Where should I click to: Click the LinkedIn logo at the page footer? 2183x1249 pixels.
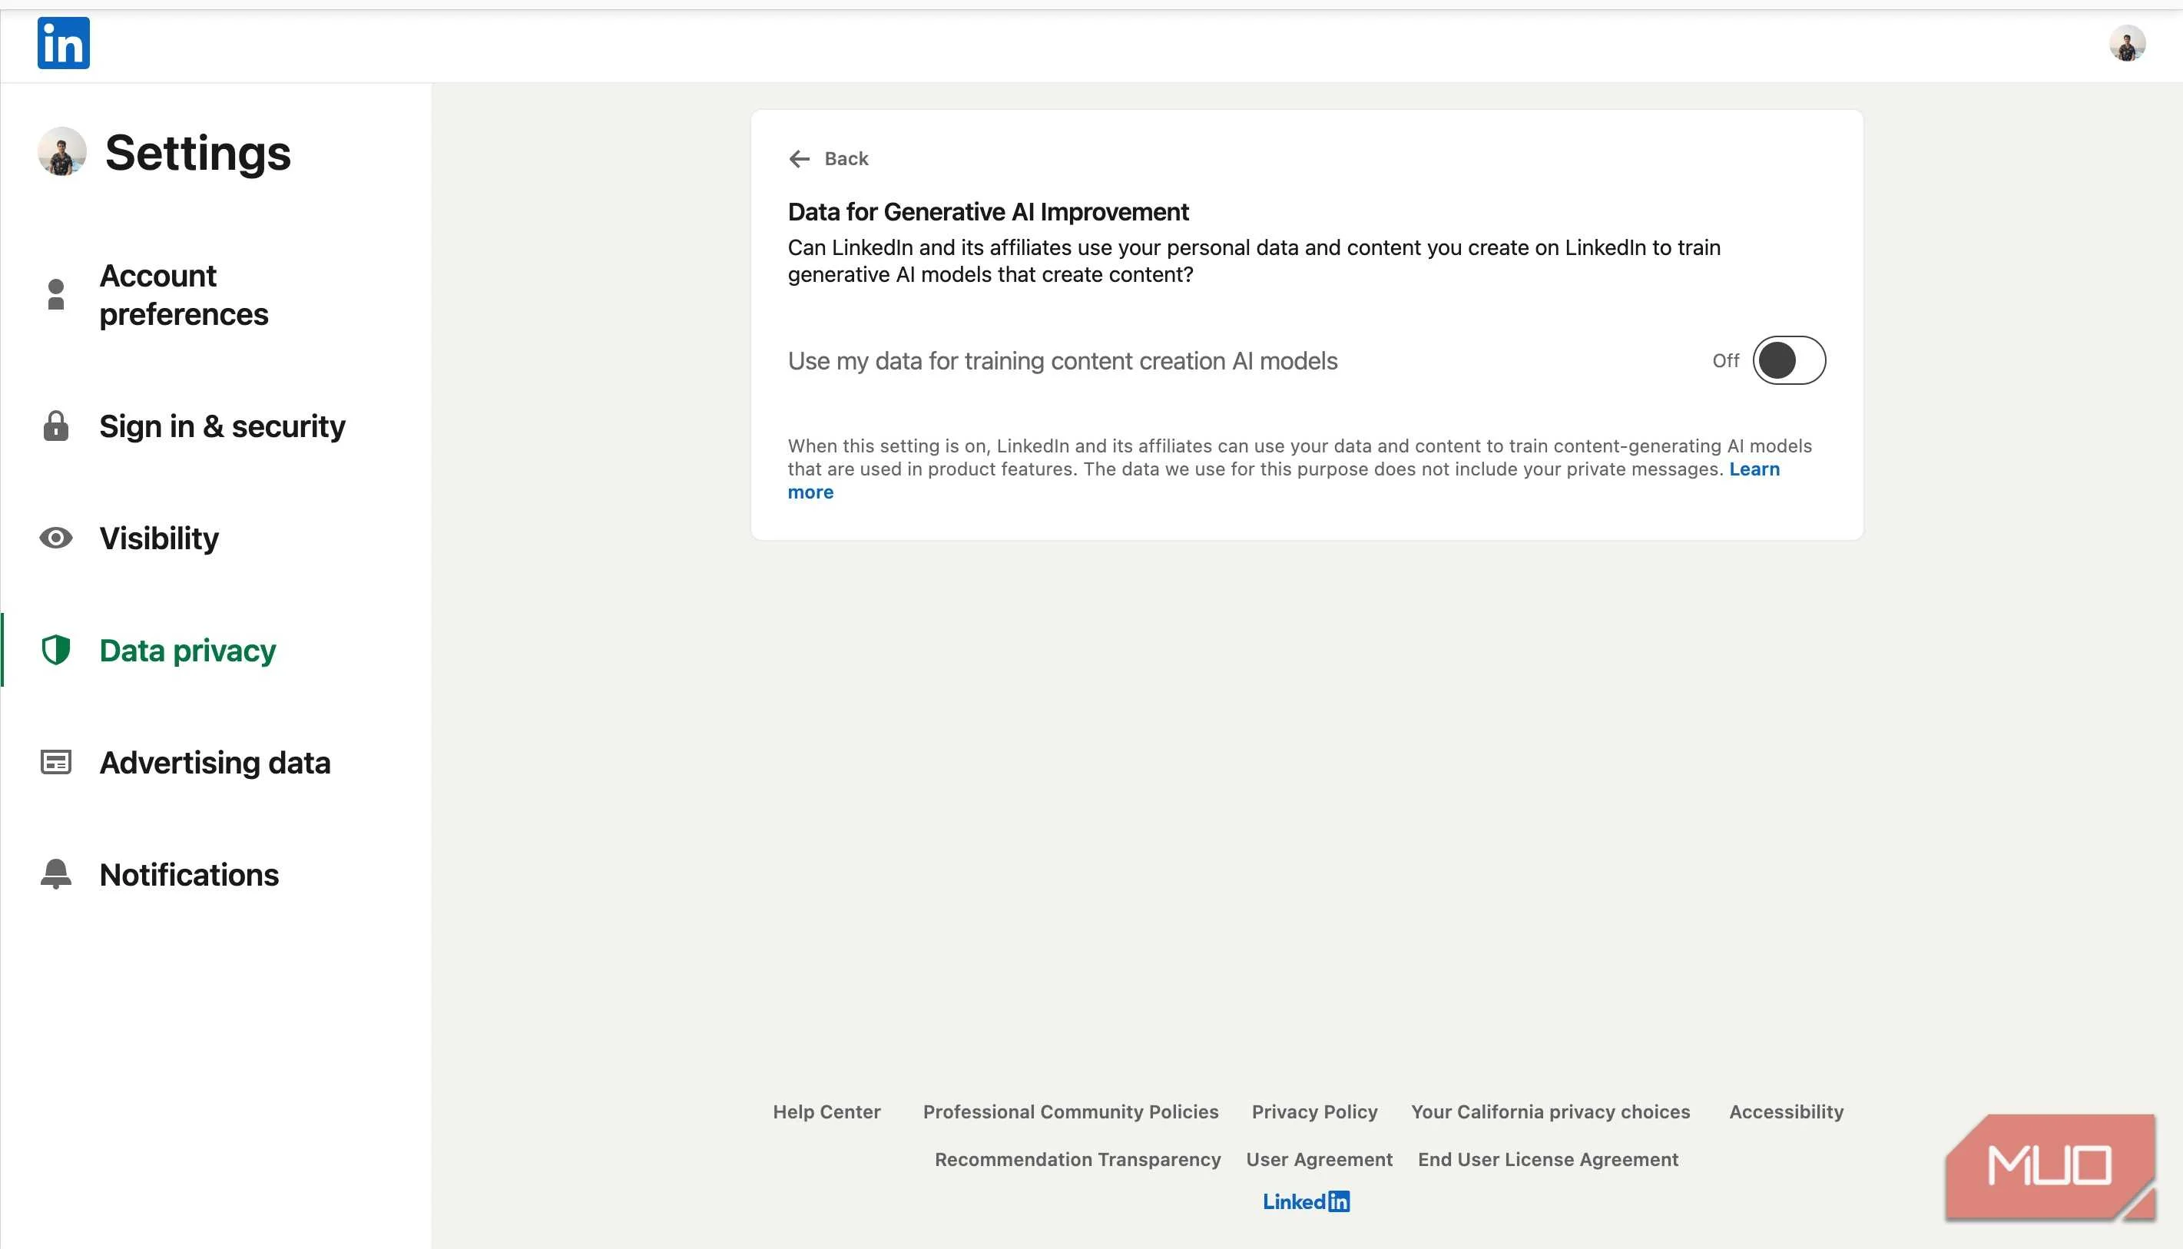1306,1201
